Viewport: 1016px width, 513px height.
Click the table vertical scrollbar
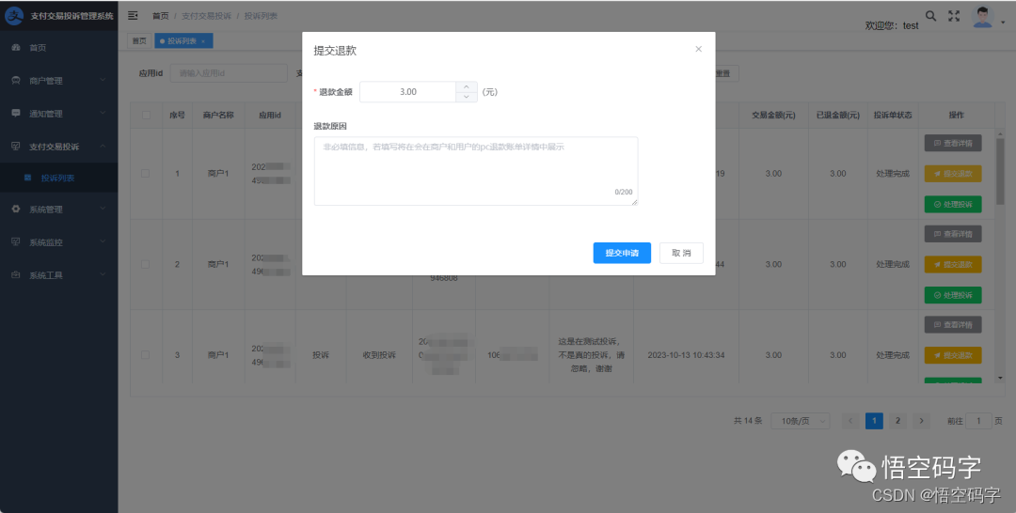1000,171
